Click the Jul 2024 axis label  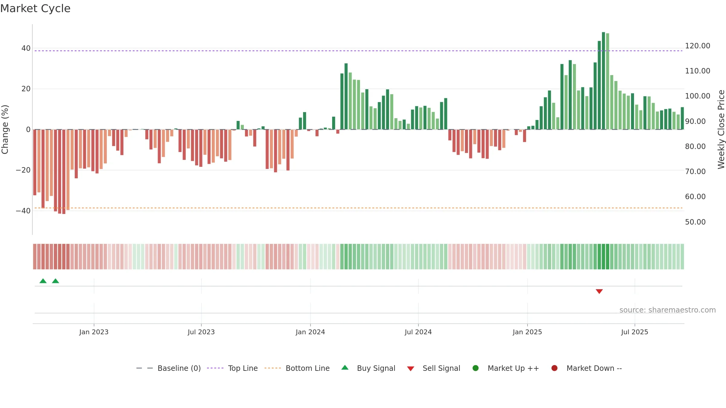[418, 332]
